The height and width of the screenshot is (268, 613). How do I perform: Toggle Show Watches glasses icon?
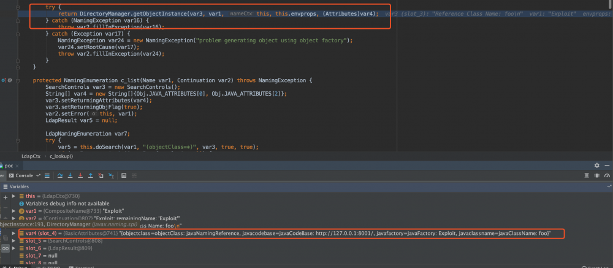(x=6, y=248)
